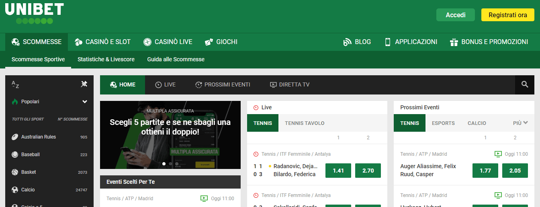
Task: Switch to Guida alle Scommesse tab
Action: pos(176,59)
